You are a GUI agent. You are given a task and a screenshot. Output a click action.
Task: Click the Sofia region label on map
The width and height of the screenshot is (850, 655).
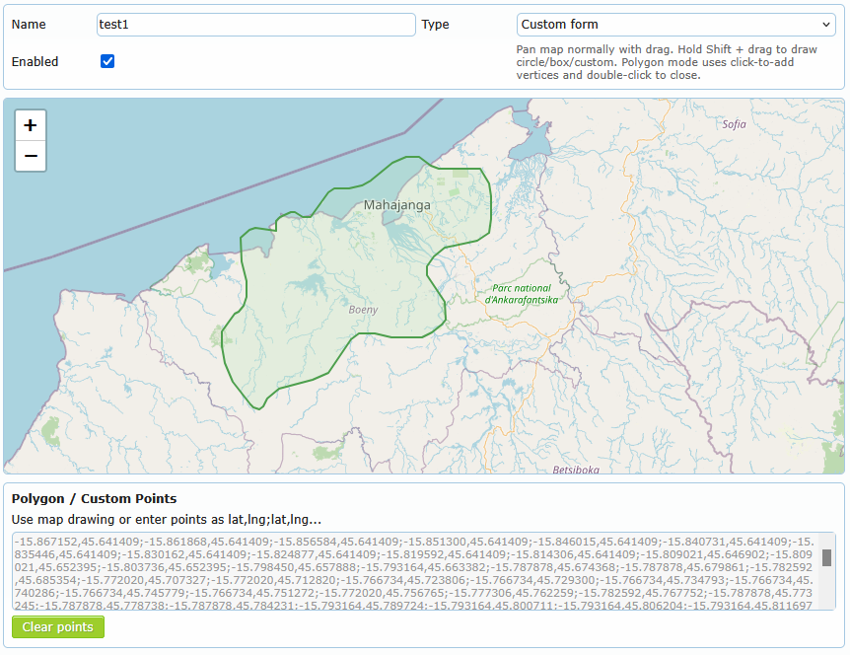point(734,124)
